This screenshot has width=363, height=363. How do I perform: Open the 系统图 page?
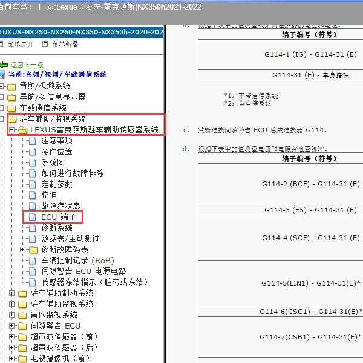[53, 162]
